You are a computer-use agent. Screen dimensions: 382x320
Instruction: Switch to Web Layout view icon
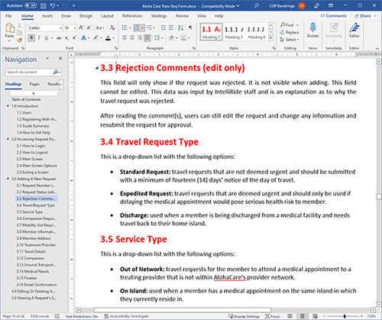(315, 316)
